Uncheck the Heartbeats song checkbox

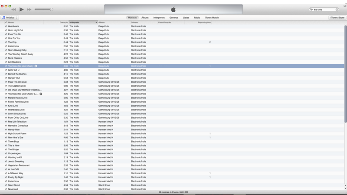point(6,26)
